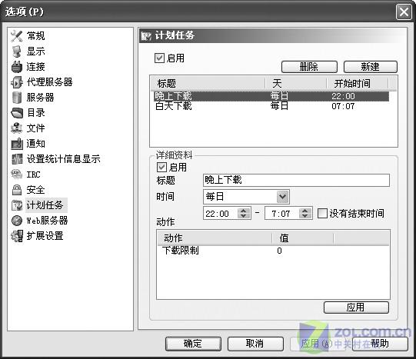Click the 代理服务器 icon

(x=16, y=82)
